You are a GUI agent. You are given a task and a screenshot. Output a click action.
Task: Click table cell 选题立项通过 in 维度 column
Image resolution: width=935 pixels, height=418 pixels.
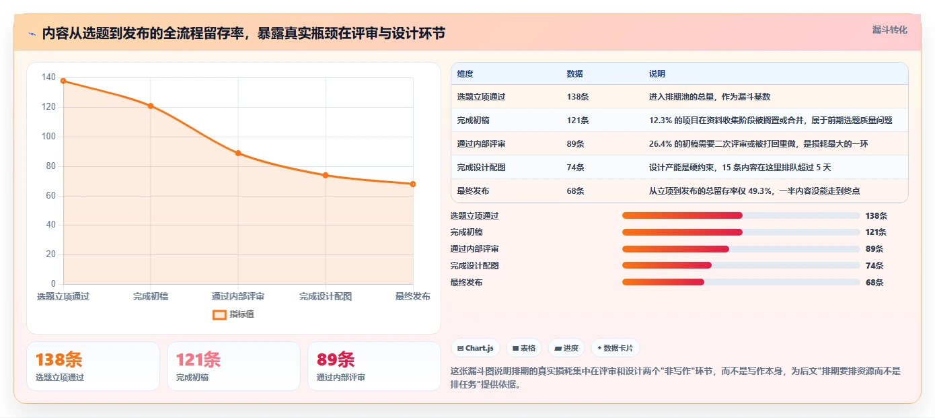click(x=481, y=97)
